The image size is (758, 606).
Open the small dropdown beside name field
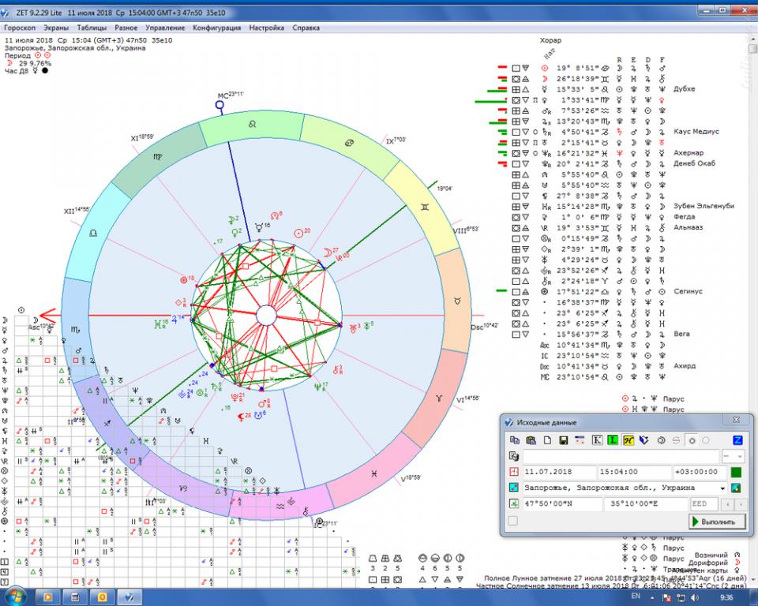(x=733, y=456)
